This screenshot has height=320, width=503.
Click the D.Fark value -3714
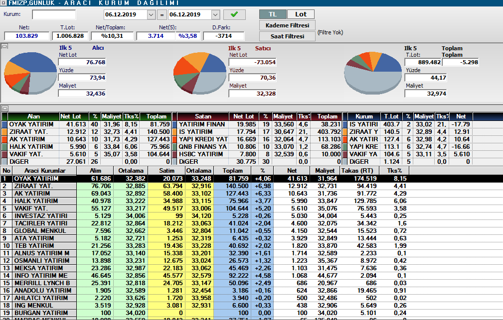click(224, 36)
